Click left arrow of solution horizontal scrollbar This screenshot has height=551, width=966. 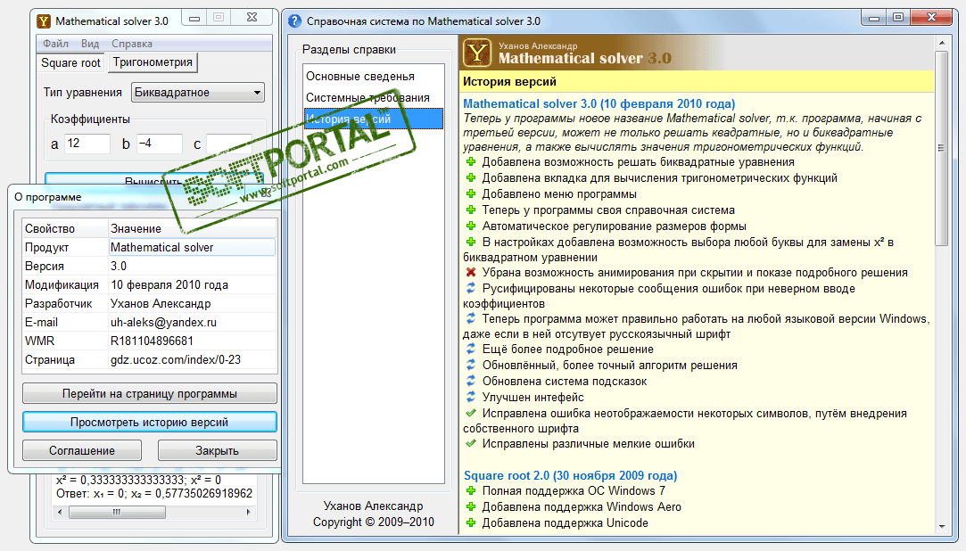click(60, 512)
